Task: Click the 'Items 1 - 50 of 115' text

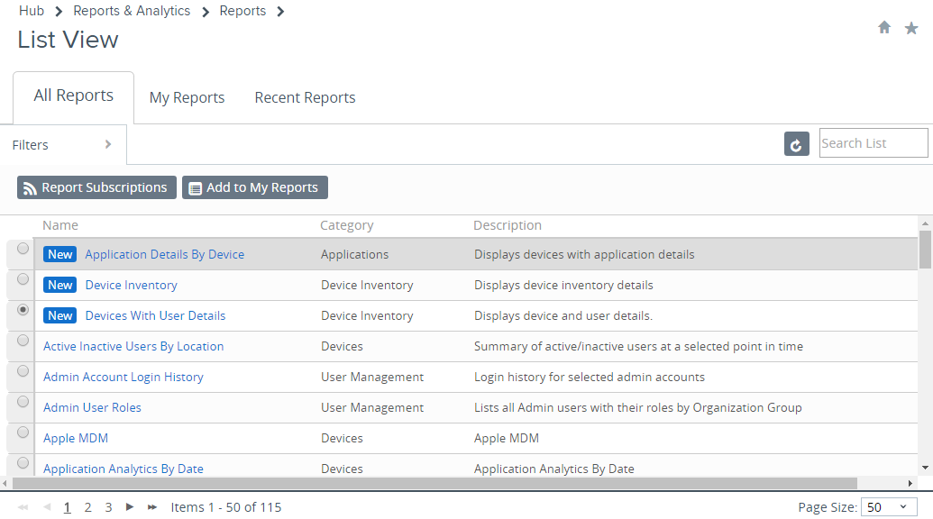Action: (x=226, y=507)
